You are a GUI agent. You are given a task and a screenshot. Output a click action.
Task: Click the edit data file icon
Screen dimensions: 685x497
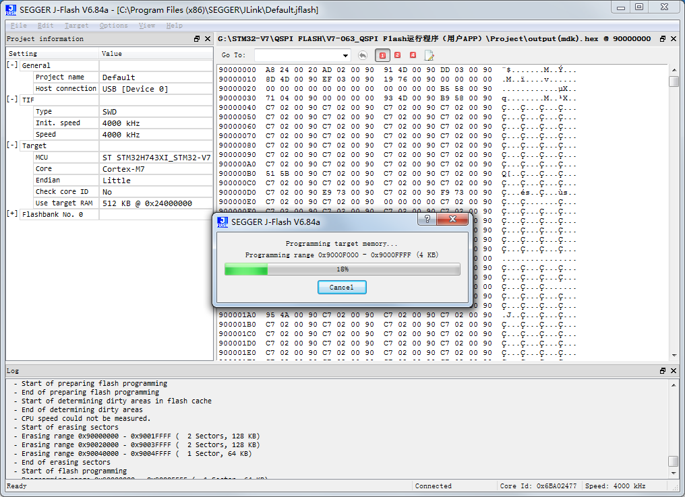pos(429,55)
